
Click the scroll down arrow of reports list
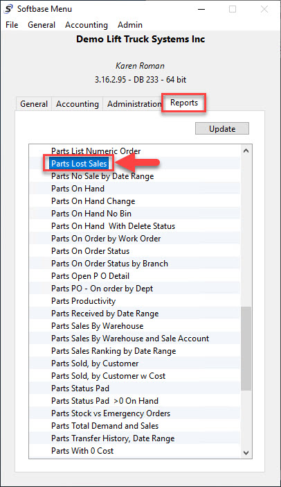(246, 453)
